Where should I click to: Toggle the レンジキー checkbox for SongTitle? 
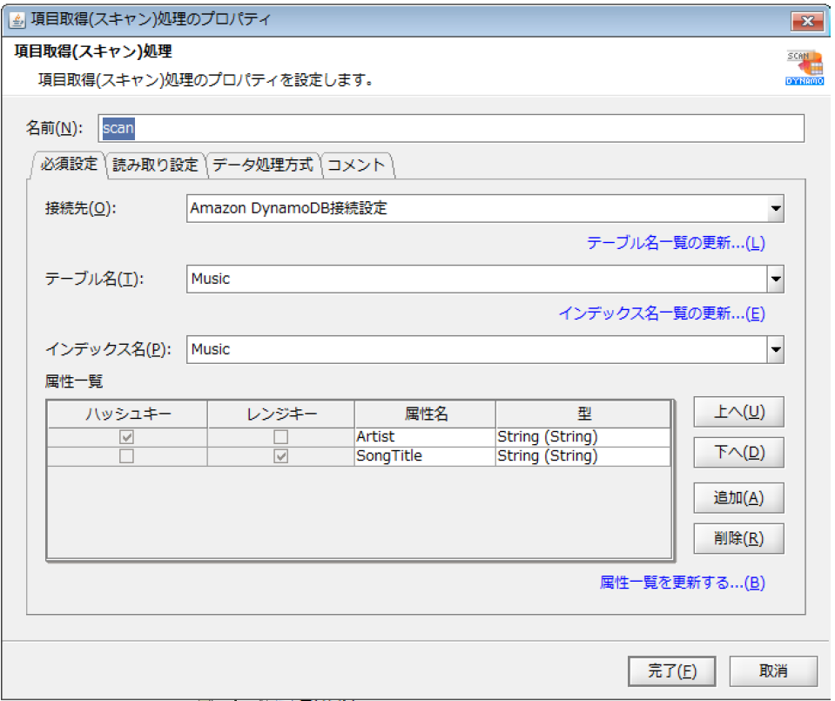tap(280, 455)
